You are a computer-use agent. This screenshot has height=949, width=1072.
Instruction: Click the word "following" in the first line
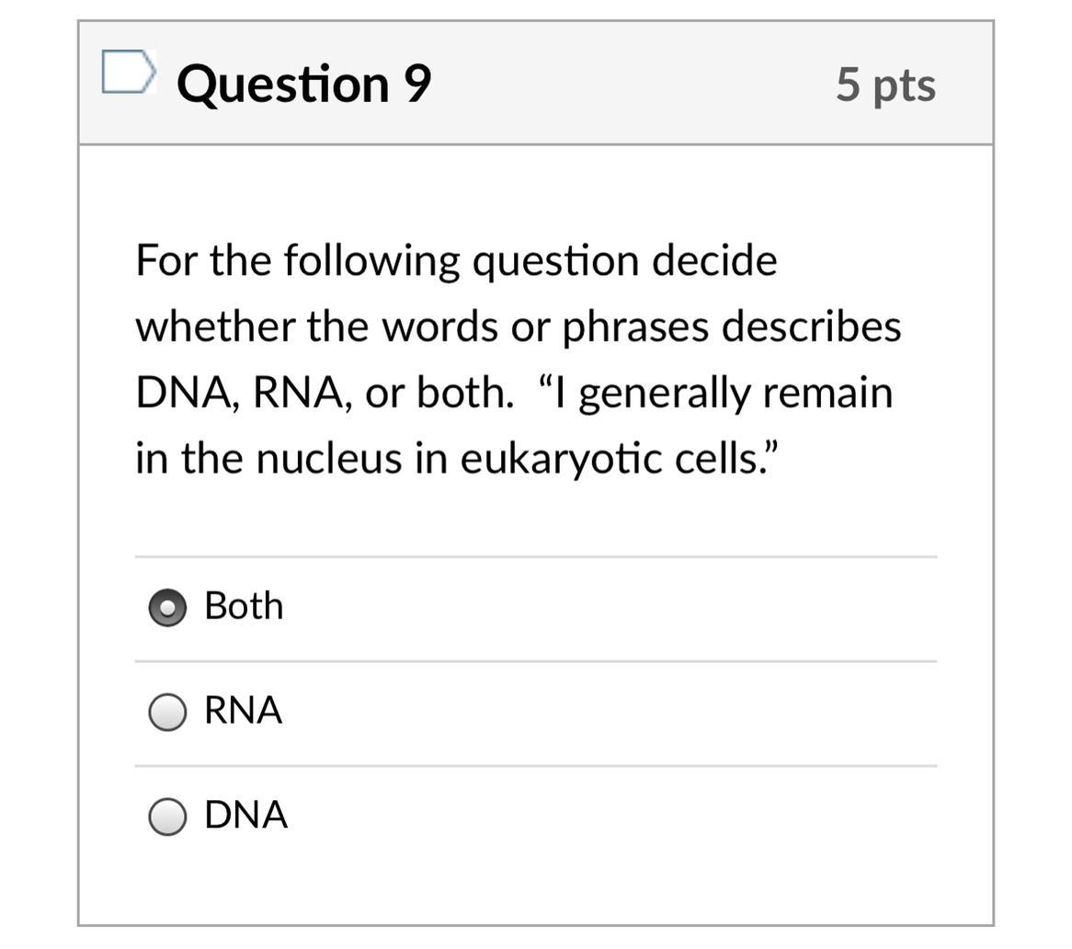pos(371,261)
